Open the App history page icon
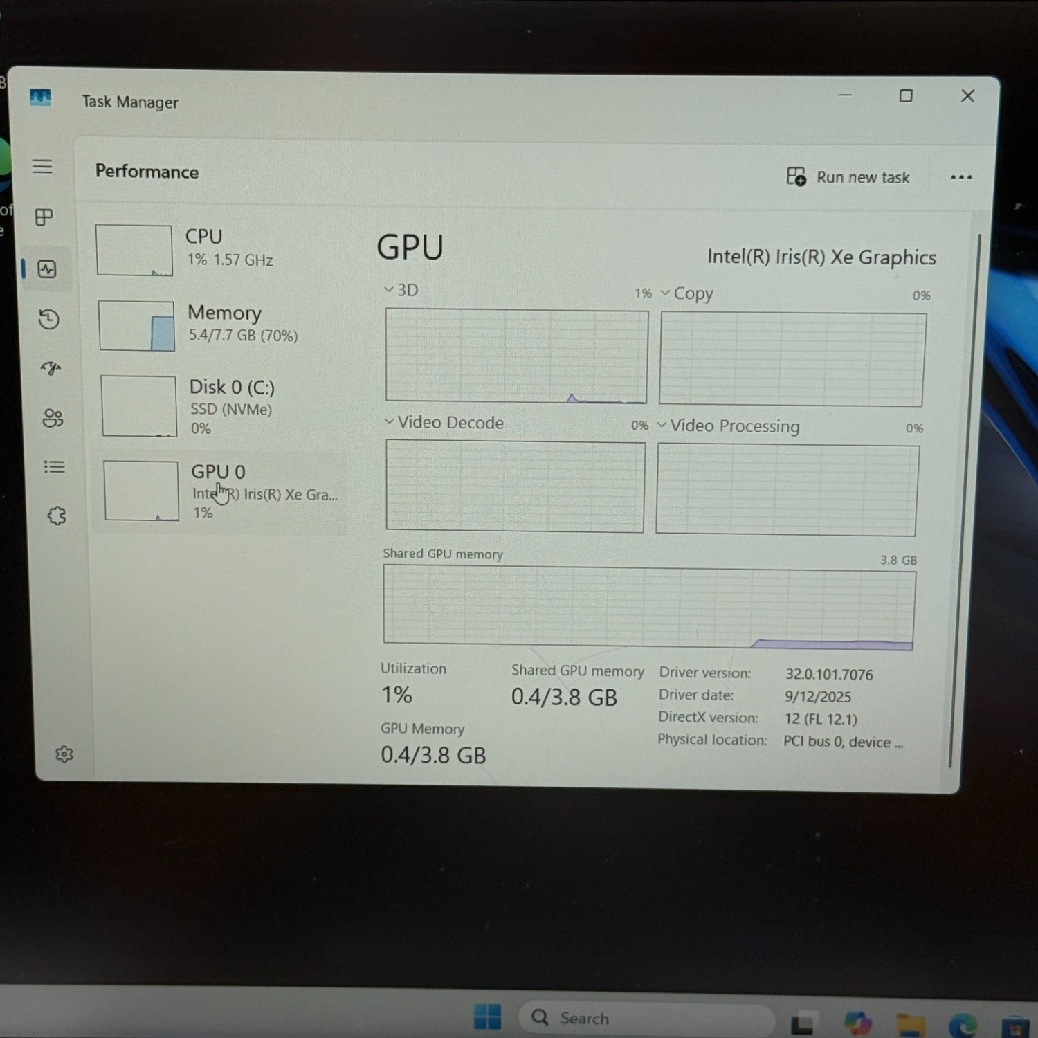Screen dimensions: 1038x1038 click(x=48, y=319)
